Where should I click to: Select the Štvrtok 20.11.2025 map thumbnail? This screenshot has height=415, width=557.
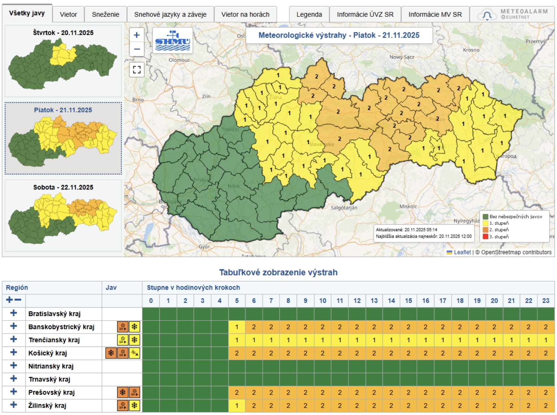[x=63, y=61]
